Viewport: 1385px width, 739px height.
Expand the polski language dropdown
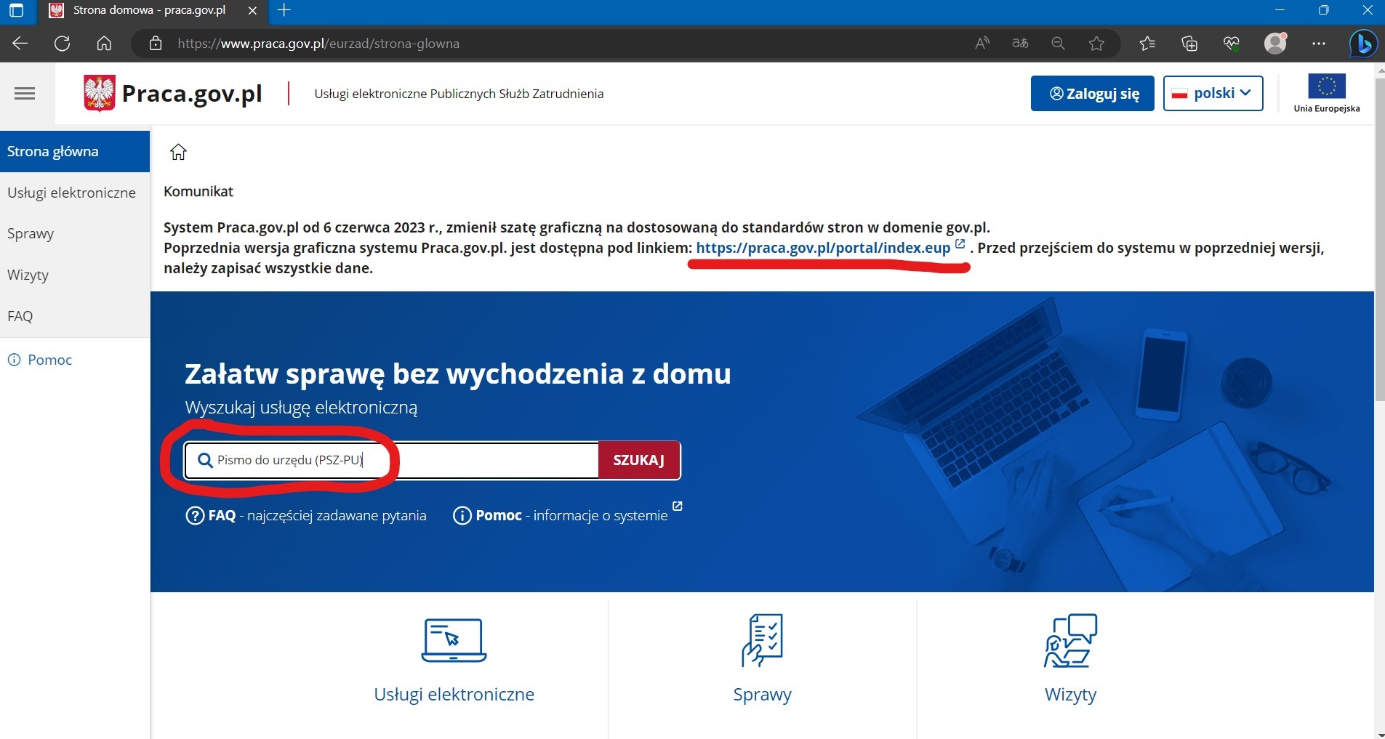point(1213,93)
